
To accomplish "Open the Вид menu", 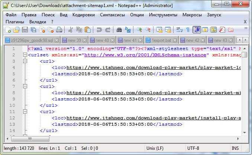I will point(64,15).
